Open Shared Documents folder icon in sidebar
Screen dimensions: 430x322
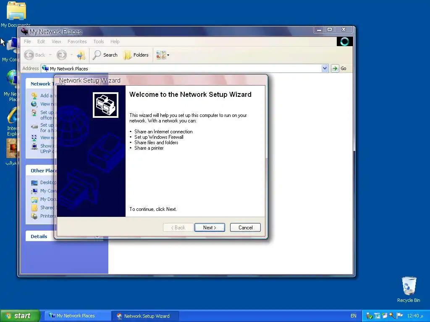(34, 208)
